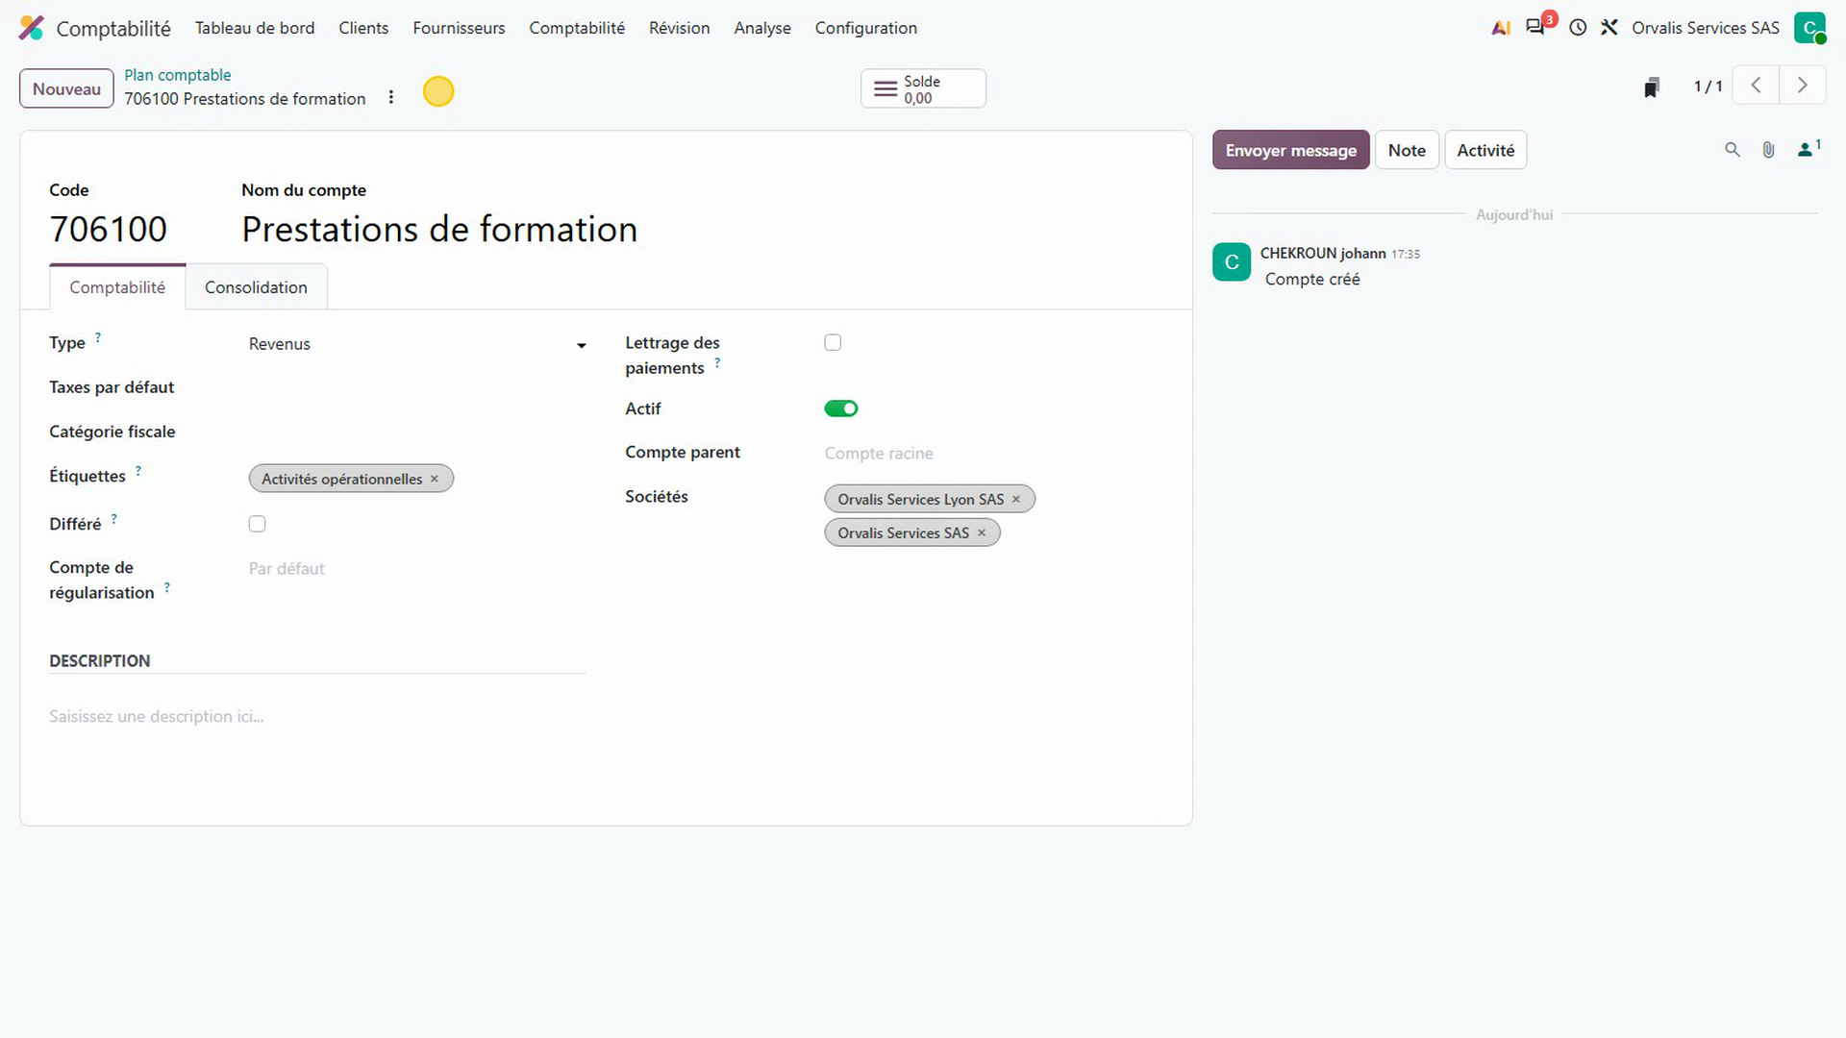The width and height of the screenshot is (1846, 1038).
Task: Click the Nouveau button
Action: pyautogui.click(x=66, y=88)
